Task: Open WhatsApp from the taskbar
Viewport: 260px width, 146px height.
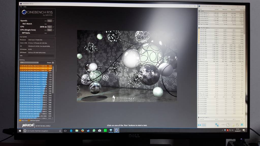Action: click(x=94, y=131)
